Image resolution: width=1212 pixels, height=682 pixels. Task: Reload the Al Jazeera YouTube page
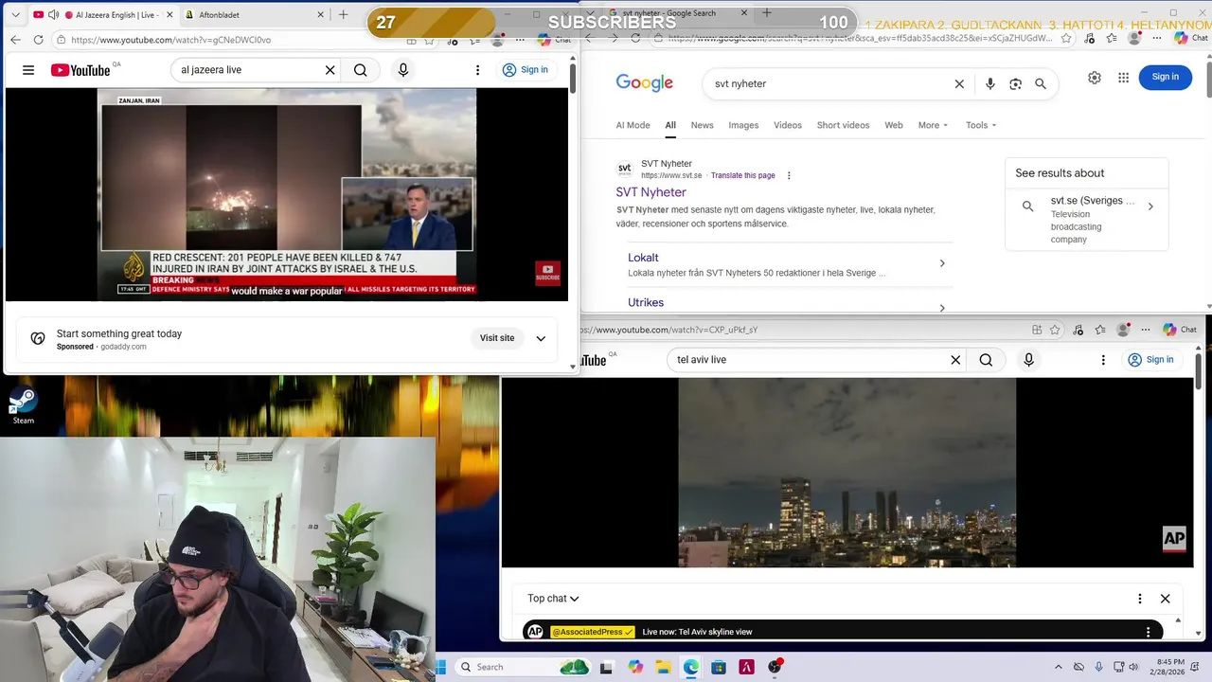coord(38,40)
